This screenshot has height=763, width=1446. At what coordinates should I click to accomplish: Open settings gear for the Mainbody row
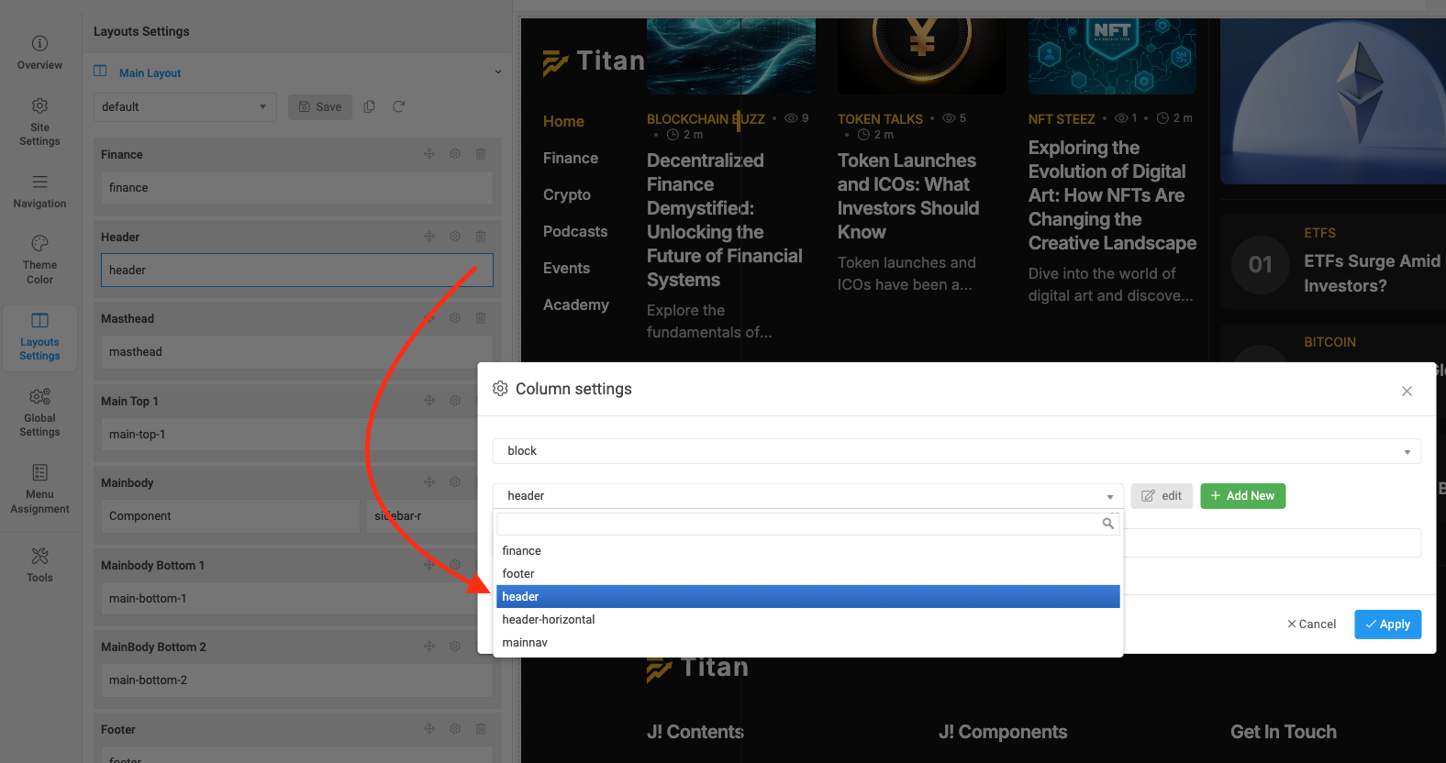[x=455, y=482]
